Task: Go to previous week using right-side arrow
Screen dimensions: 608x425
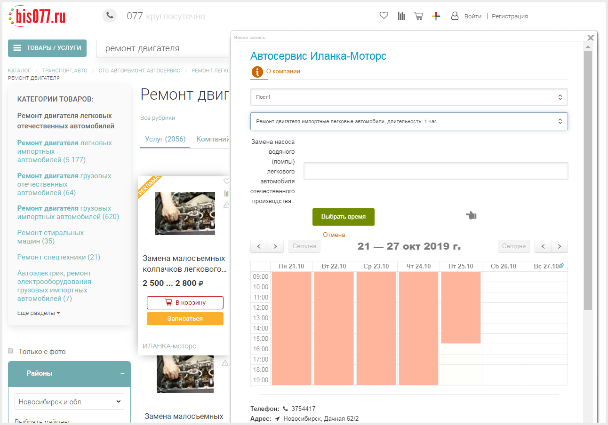Action: [543, 246]
